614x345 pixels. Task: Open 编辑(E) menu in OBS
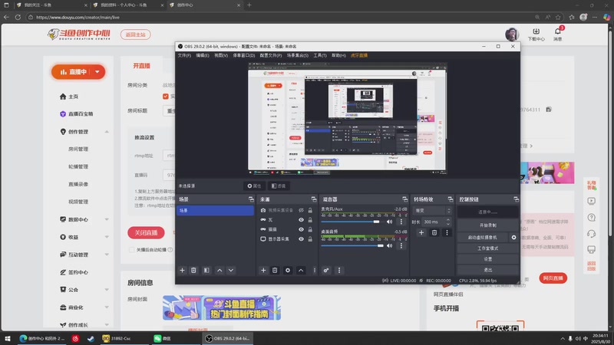pyautogui.click(x=203, y=55)
